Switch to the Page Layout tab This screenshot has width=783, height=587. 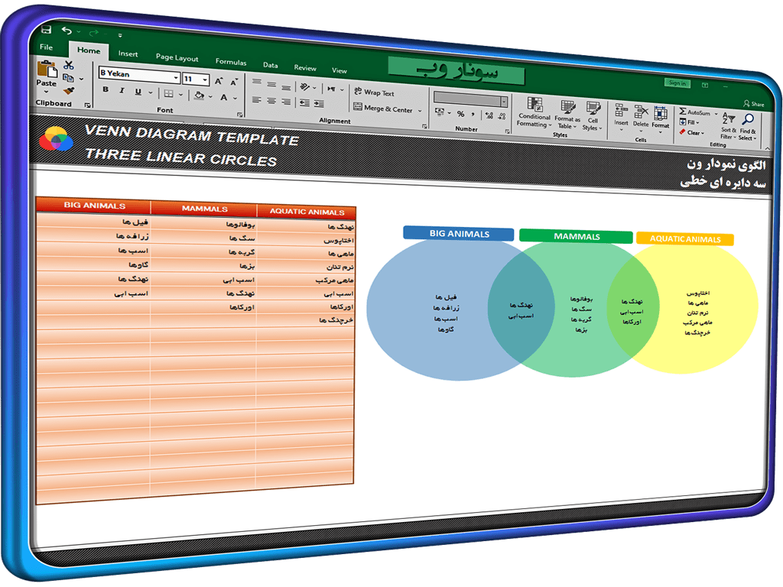pos(177,57)
